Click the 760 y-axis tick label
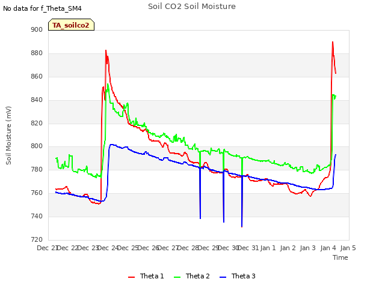This screenshot has height=288, width=385. pos(37,193)
